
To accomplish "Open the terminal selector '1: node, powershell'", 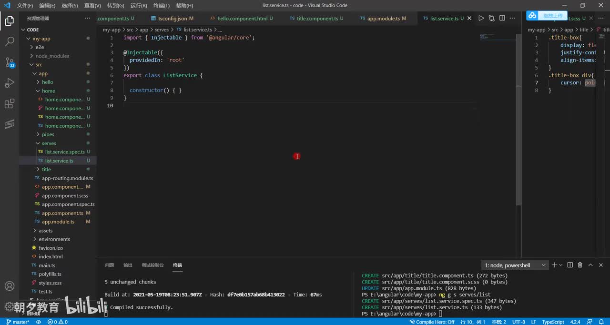I will click(515, 265).
